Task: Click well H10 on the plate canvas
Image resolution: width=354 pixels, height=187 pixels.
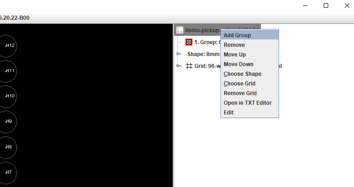Action: tap(7, 96)
